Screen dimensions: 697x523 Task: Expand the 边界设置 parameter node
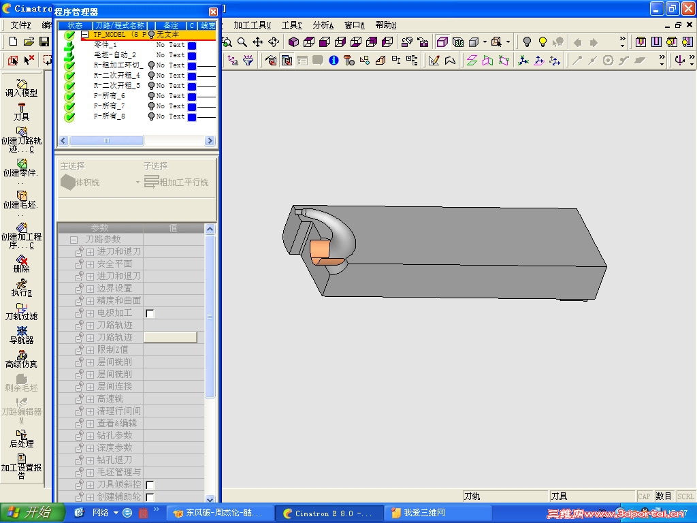[x=91, y=289]
